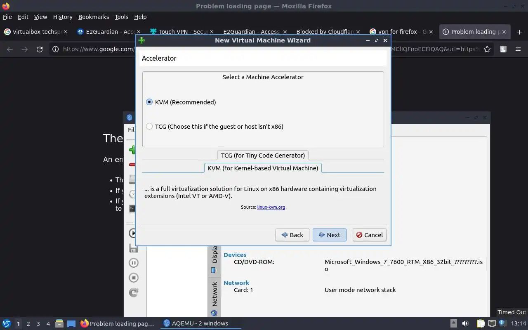Switch to workspace 2

tap(28, 324)
